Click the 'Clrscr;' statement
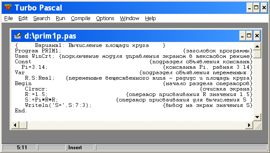This screenshot has height=153, width=270. click(36, 89)
